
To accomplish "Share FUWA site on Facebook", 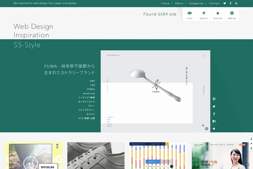I will coord(214,114).
